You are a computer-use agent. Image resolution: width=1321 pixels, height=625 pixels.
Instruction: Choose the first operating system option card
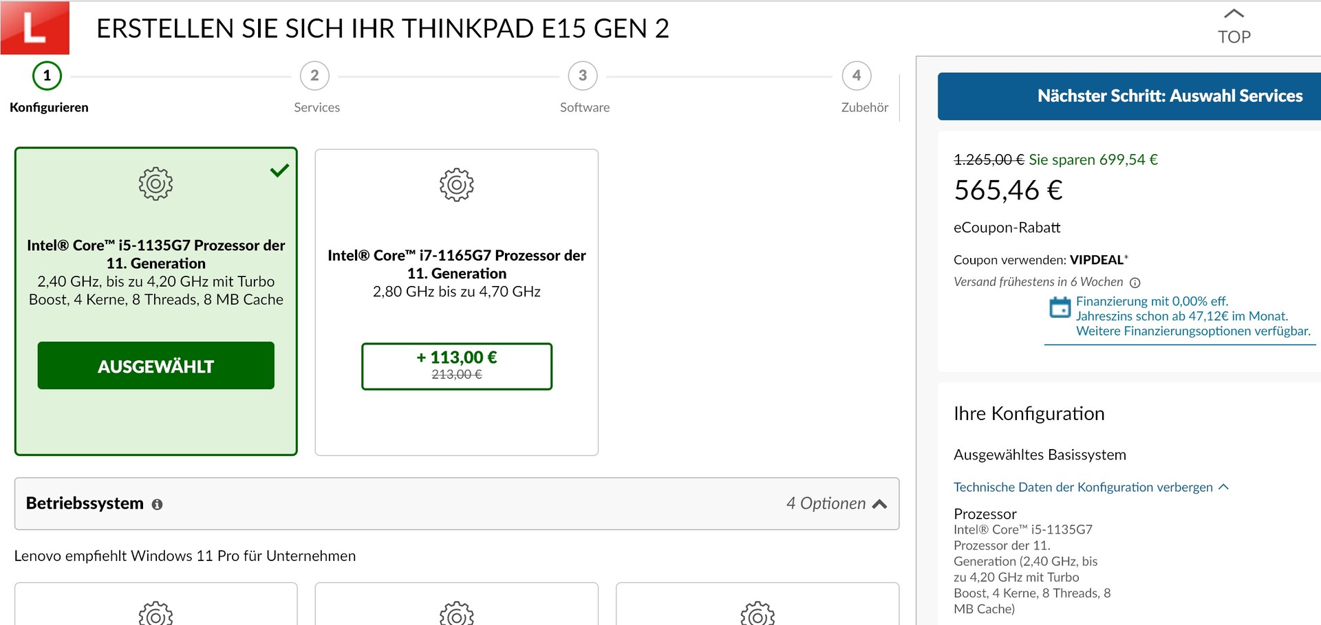click(x=155, y=605)
